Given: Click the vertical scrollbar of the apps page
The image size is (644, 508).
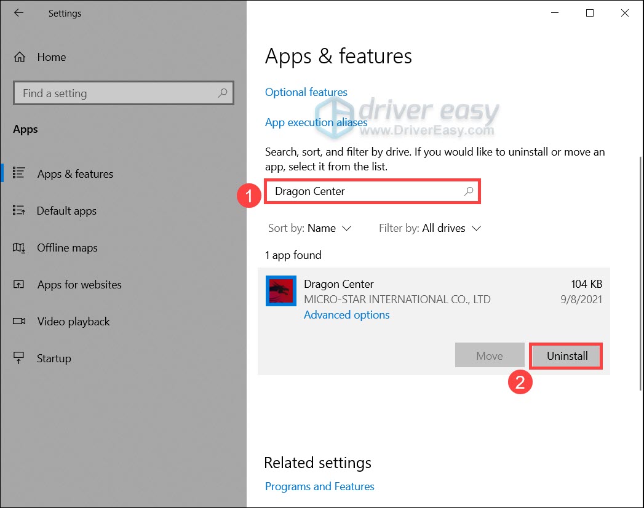Looking at the screenshot, I should pyautogui.click(x=641, y=273).
